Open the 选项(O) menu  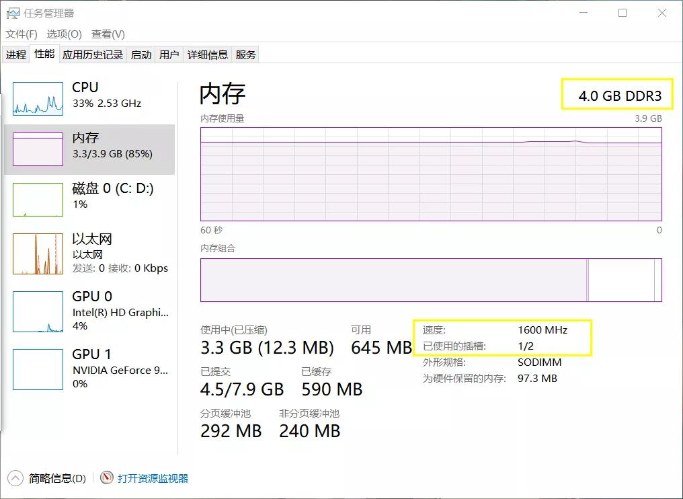coord(63,34)
